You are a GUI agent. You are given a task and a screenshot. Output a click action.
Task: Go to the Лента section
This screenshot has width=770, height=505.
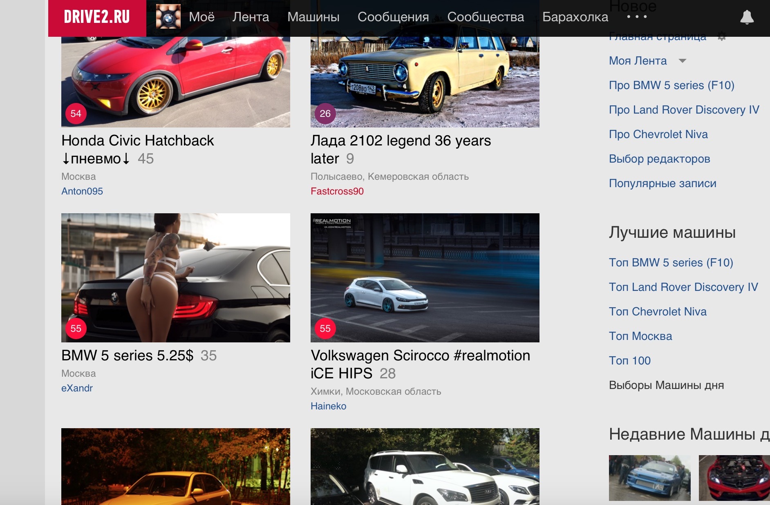click(x=251, y=17)
